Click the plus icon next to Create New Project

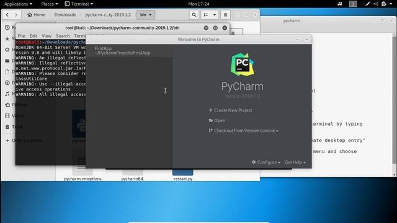click(x=210, y=110)
